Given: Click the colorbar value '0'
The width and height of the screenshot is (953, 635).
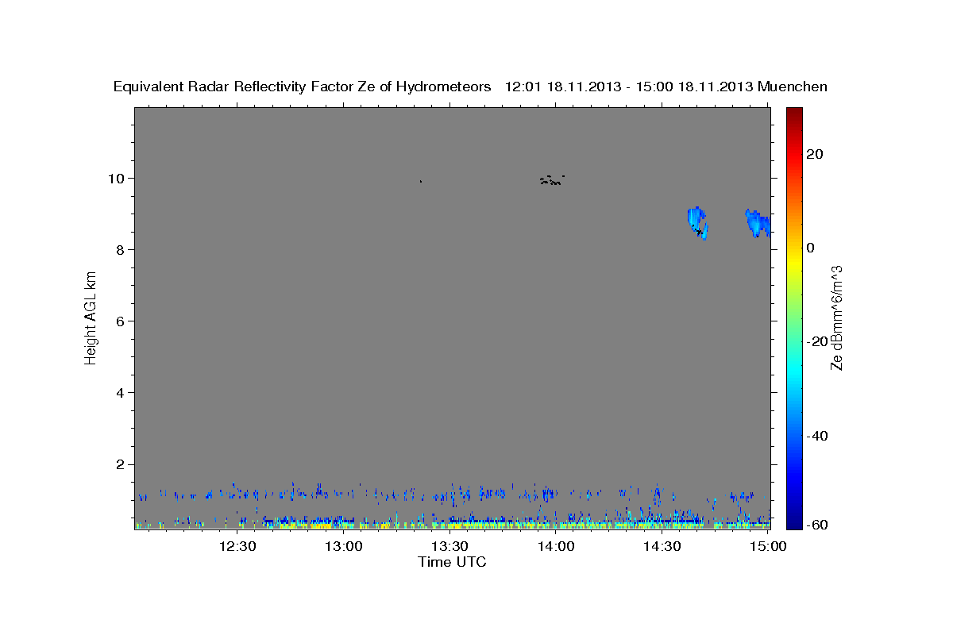Looking at the screenshot, I should [810, 248].
